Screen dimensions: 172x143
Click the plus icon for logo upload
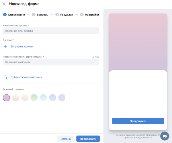tap(5, 46)
